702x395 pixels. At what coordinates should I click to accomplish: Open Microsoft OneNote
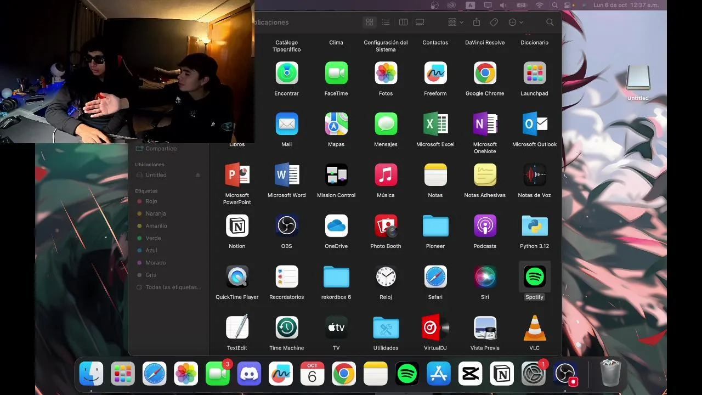click(485, 124)
